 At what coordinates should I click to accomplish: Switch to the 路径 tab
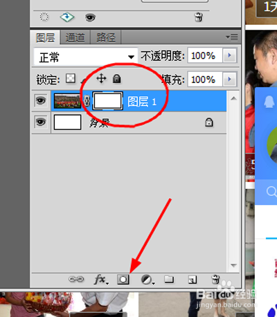point(106,37)
